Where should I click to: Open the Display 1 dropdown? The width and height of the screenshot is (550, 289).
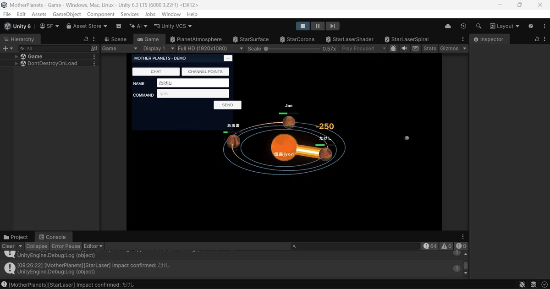[159, 48]
